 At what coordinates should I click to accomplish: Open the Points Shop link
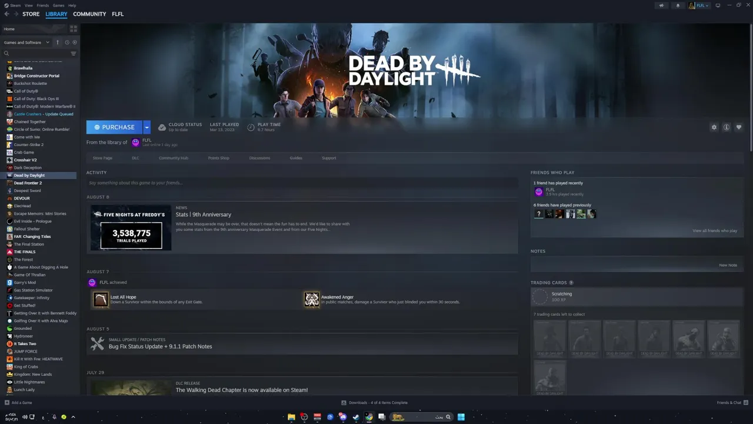coord(219,158)
